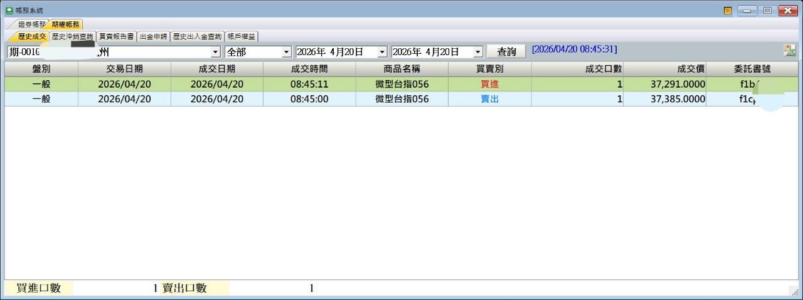The image size is (803, 300).
Task: Open the 歷史出入金查詢 tab
Action: tap(197, 36)
